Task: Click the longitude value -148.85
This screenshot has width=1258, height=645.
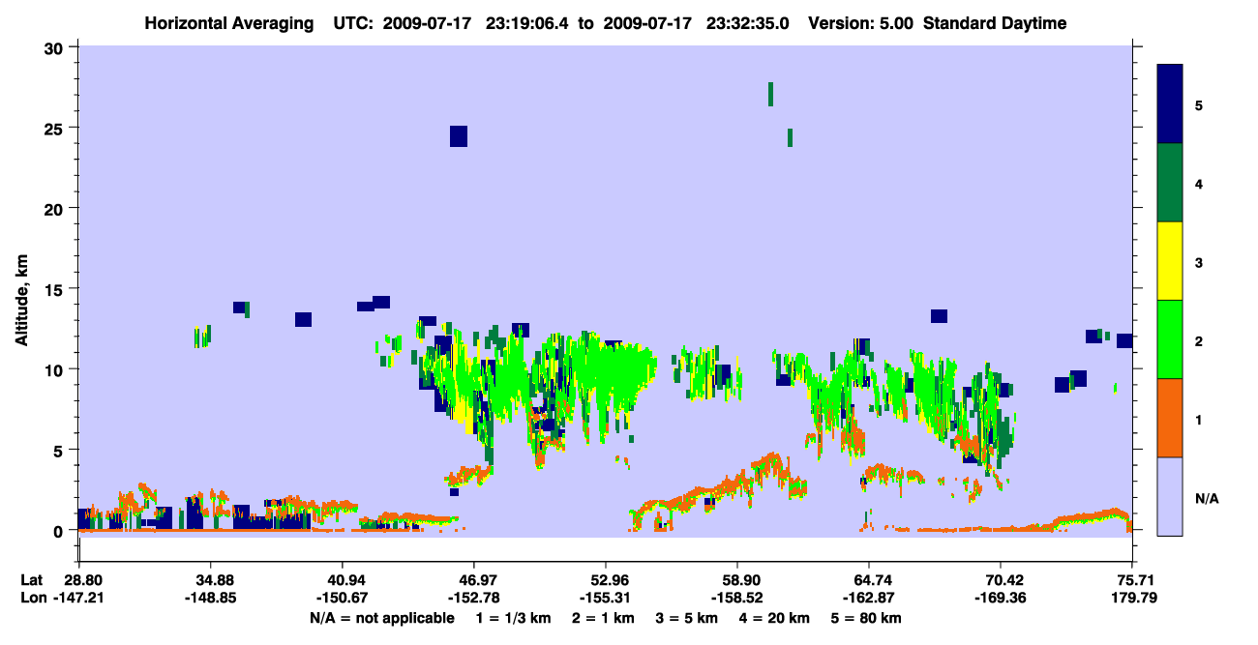Action: point(210,598)
